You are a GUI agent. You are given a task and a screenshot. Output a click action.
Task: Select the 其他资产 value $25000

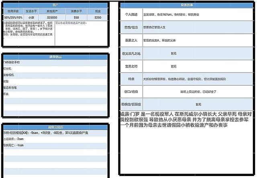[52, 18]
